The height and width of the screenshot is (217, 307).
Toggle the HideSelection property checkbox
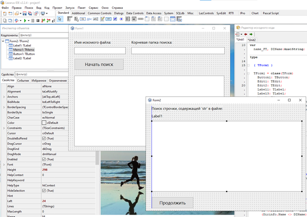tap(44, 191)
